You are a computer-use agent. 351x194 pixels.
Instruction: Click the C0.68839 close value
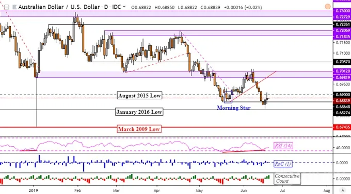210,7
